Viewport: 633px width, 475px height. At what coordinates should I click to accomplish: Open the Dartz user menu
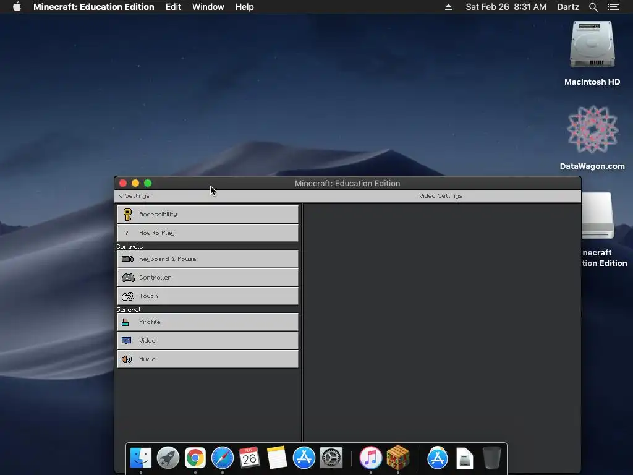(568, 7)
